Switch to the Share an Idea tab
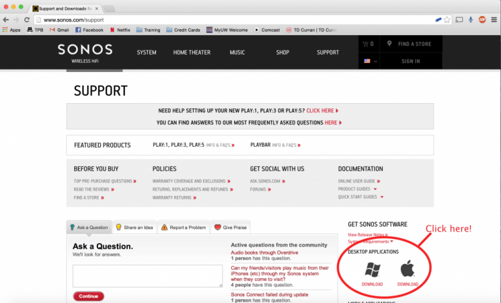501x303 pixels. pyautogui.click(x=135, y=227)
